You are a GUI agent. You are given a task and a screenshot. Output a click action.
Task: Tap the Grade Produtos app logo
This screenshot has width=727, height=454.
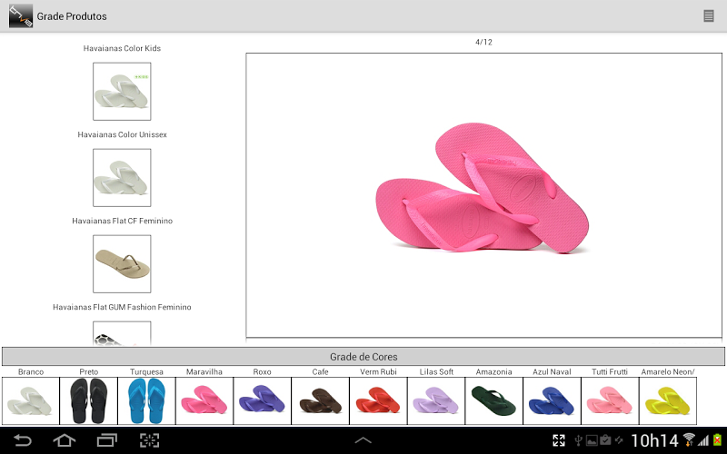pos(21,15)
